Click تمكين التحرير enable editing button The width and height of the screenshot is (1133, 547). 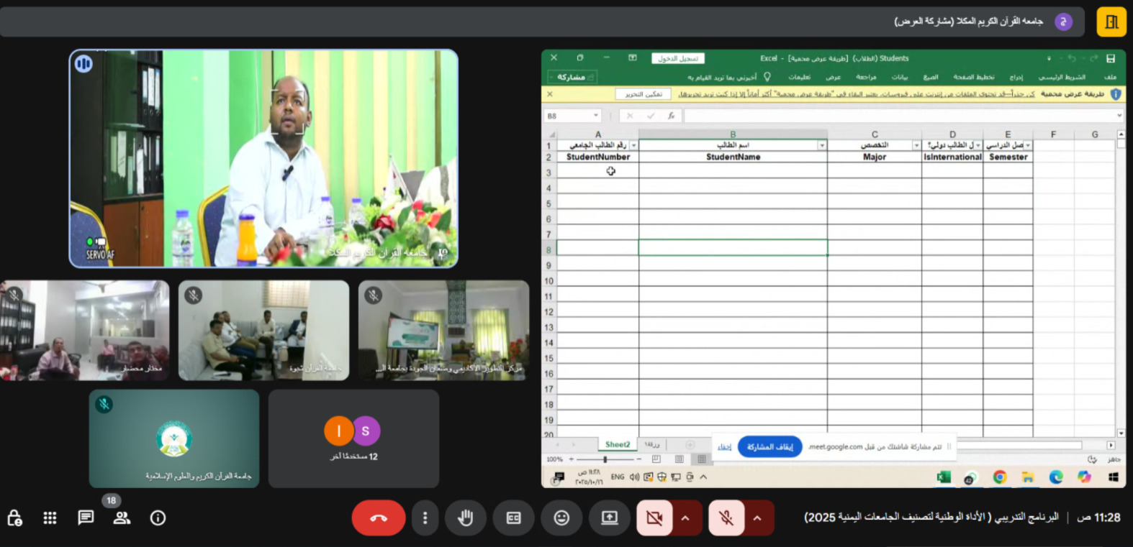click(x=643, y=94)
